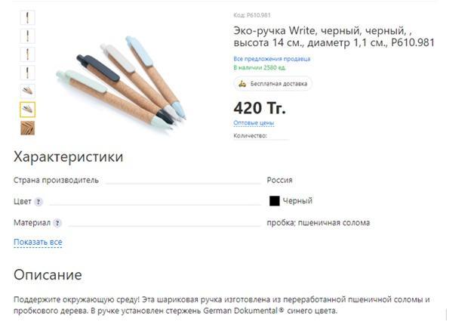The image size is (471, 328).
Task: Select the fourth pen thumbnail
Action: (28, 73)
